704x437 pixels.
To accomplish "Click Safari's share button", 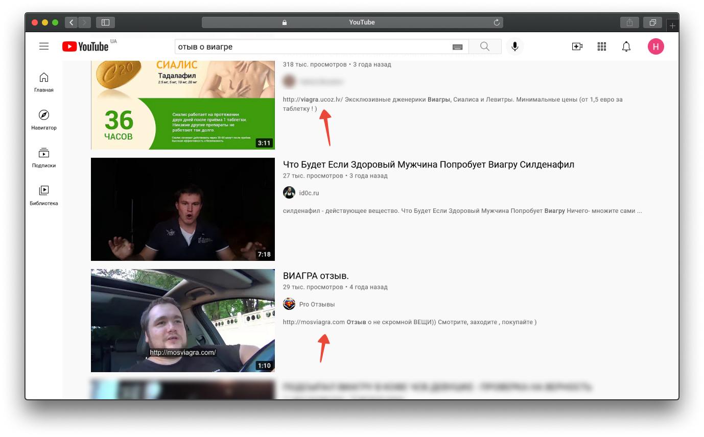I will (x=629, y=22).
